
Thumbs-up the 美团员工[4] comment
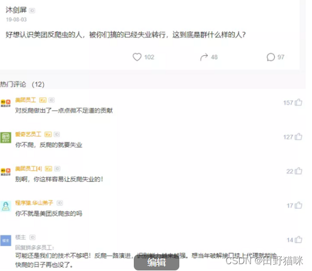(298, 171)
